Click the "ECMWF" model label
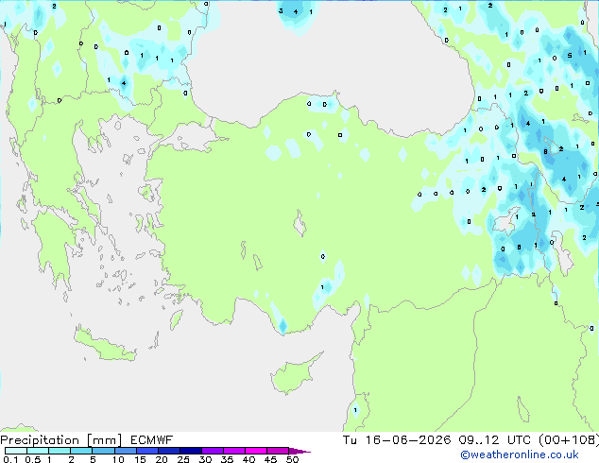599x463 pixels. point(152,440)
